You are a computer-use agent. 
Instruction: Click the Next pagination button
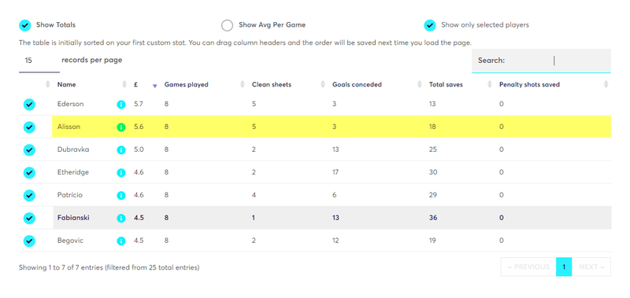click(591, 267)
